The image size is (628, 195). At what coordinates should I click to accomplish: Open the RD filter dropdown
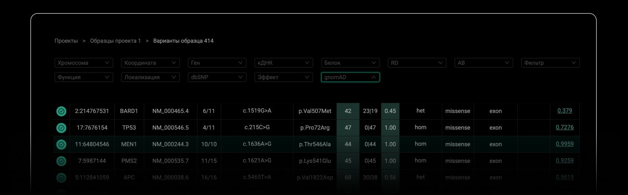point(417,63)
